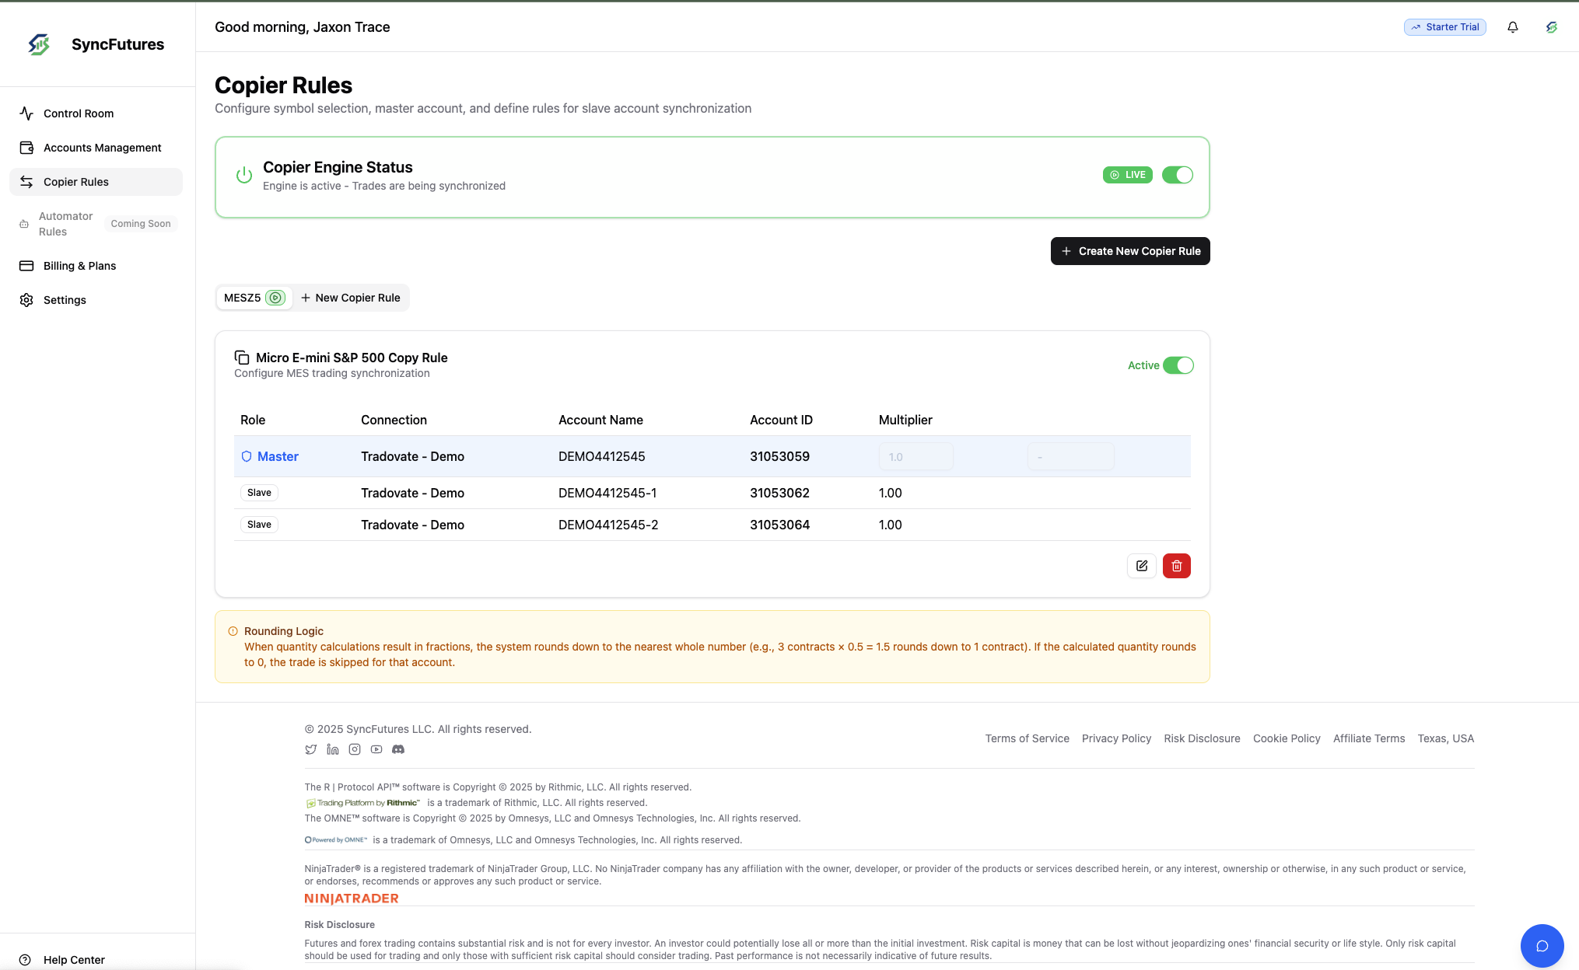Click the Instagram footer icon
1579x970 pixels.
point(355,749)
